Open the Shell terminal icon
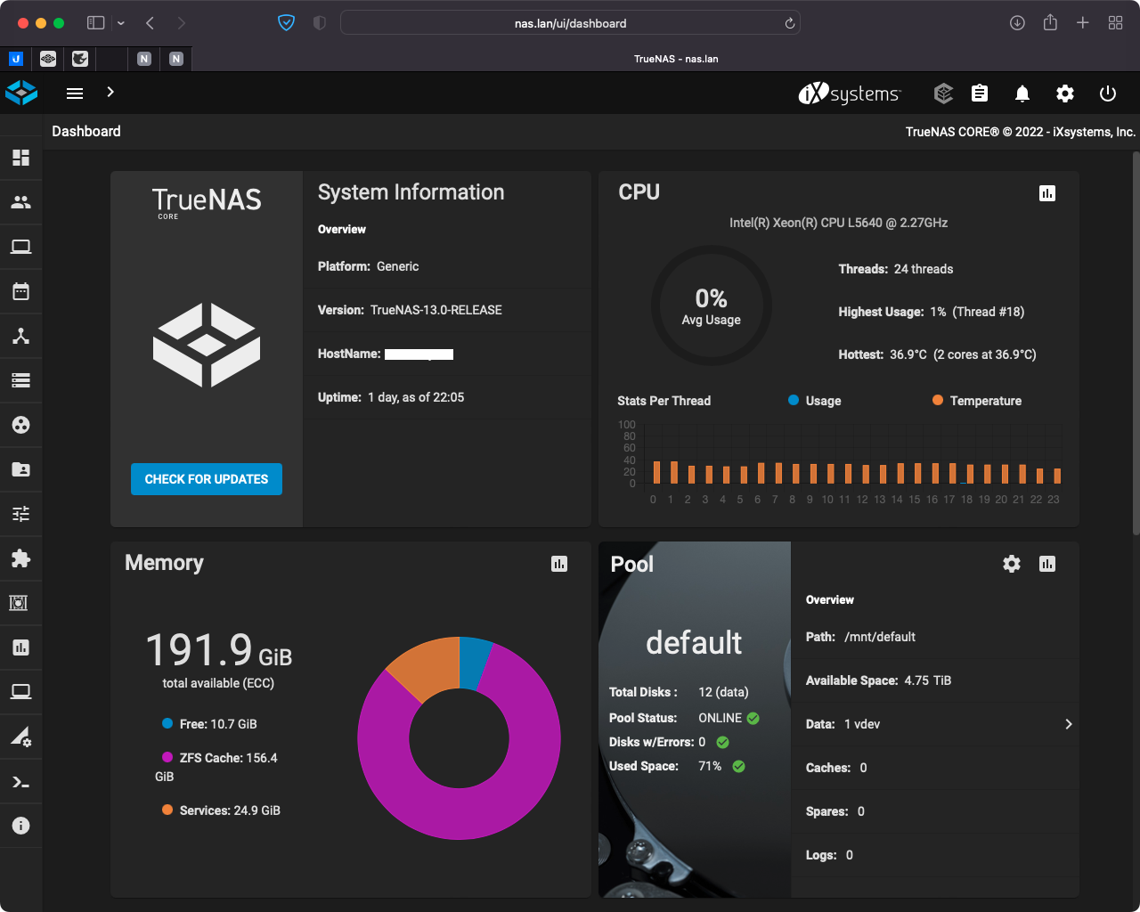The height and width of the screenshot is (912, 1140). tap(20, 782)
